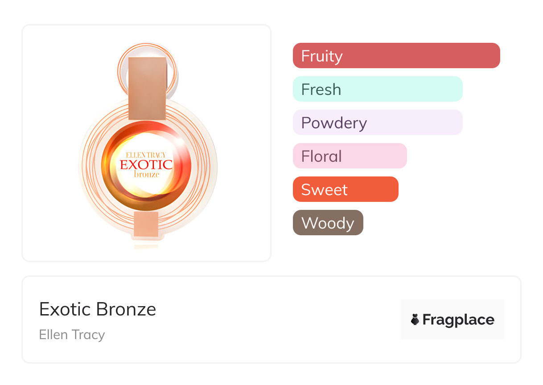Select the Fruity accord bar

click(396, 56)
